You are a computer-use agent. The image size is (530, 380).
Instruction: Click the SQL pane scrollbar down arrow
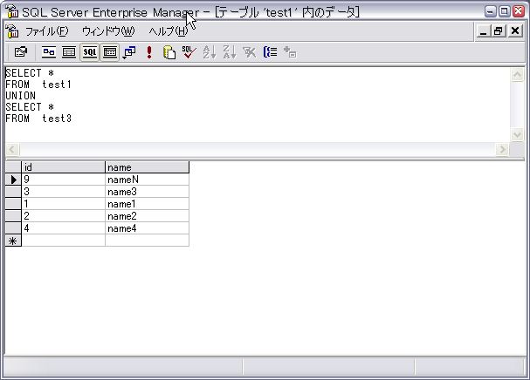click(x=517, y=135)
